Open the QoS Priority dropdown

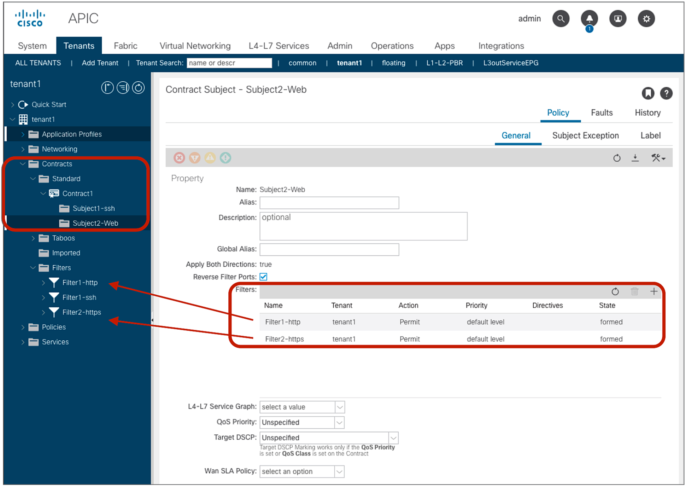339,422
